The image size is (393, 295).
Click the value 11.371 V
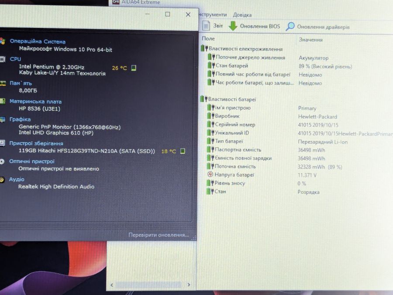tap(307, 175)
